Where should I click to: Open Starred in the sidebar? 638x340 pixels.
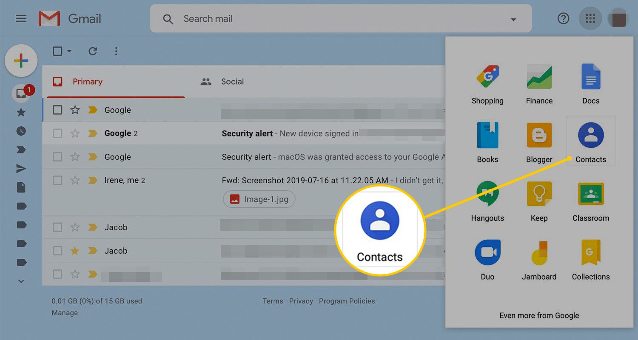(x=21, y=112)
